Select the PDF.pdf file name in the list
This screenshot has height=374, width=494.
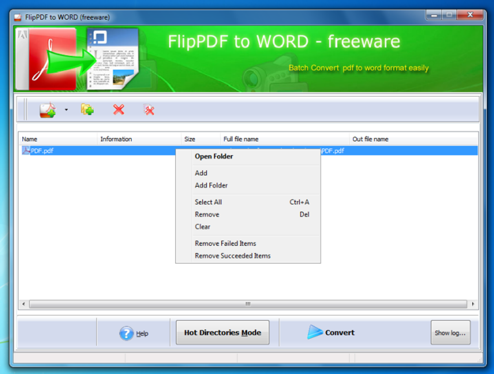[x=42, y=151]
